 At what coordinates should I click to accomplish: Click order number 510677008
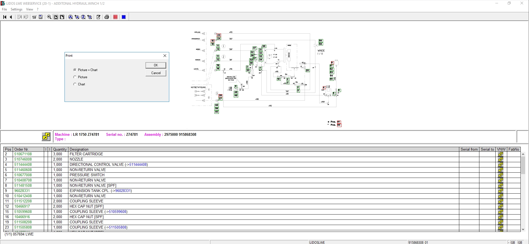coord(23,175)
